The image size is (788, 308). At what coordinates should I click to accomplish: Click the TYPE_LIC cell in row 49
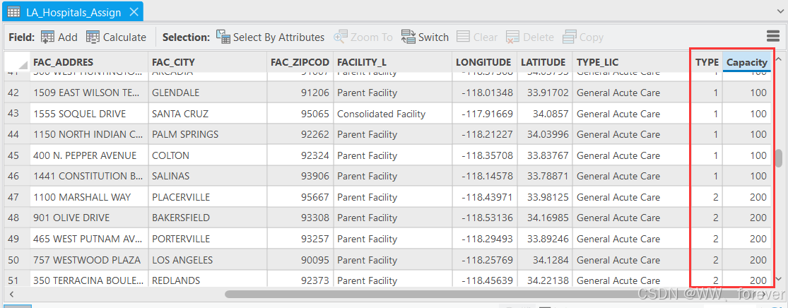tap(632, 239)
